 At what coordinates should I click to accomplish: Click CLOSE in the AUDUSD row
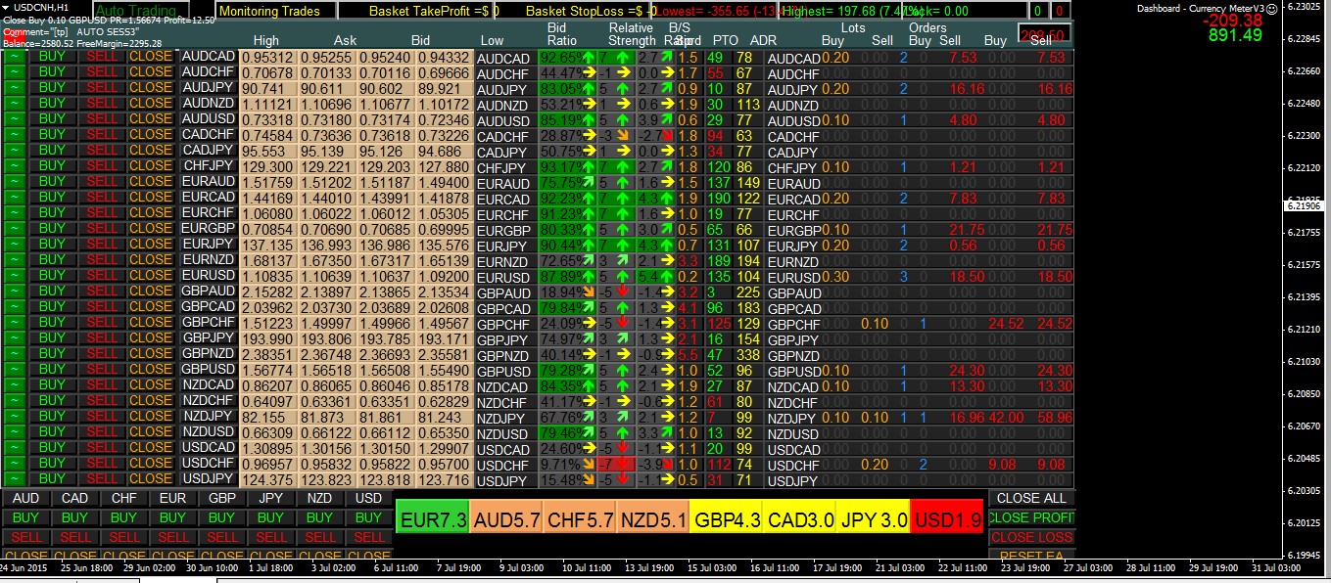[151, 119]
